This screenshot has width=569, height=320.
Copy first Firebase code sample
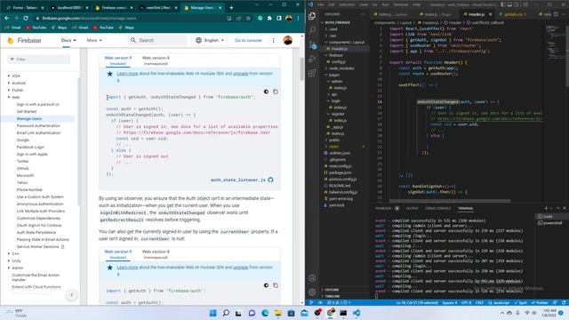[x=276, y=92]
